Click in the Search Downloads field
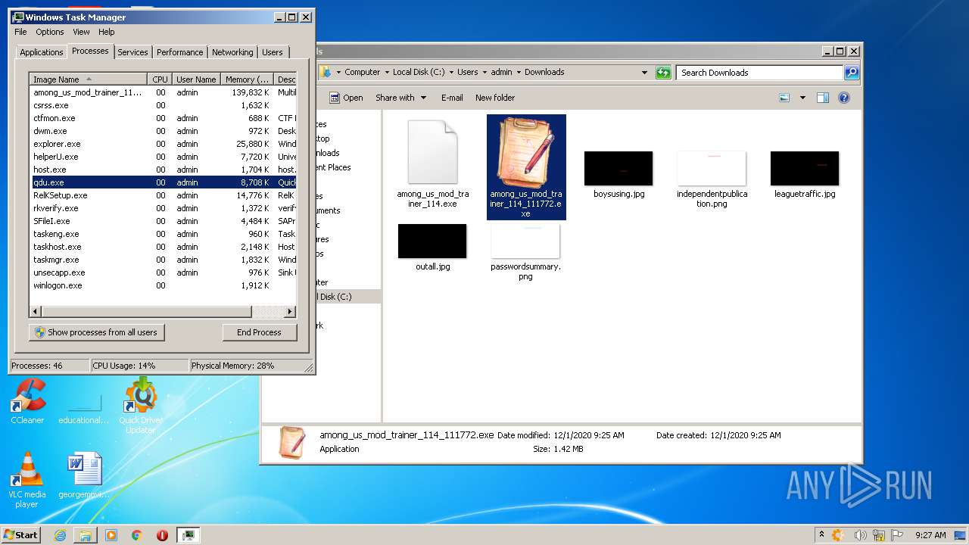This screenshot has height=545, width=969. tap(759, 73)
